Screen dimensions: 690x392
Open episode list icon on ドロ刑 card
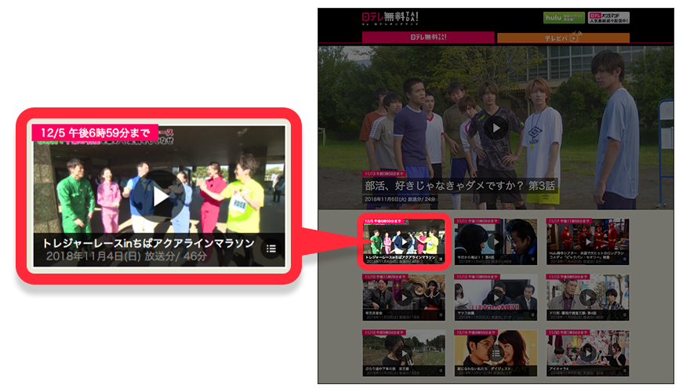[624, 315]
